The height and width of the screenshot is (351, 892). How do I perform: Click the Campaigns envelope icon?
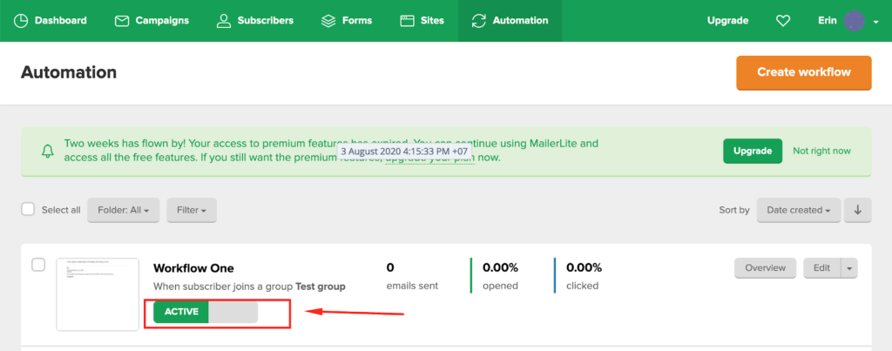(x=121, y=21)
